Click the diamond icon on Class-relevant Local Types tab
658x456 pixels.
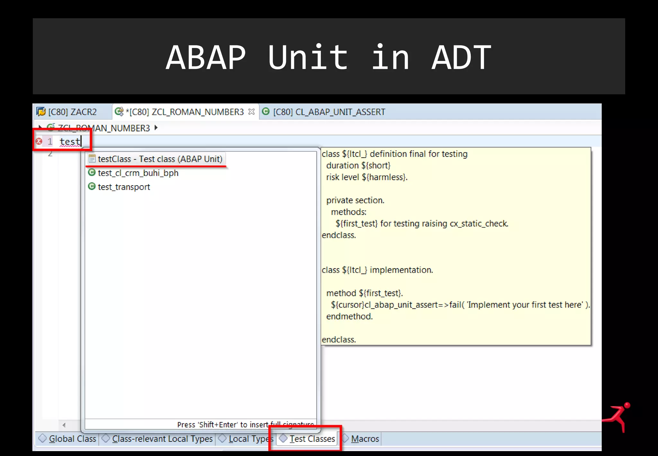pos(105,438)
